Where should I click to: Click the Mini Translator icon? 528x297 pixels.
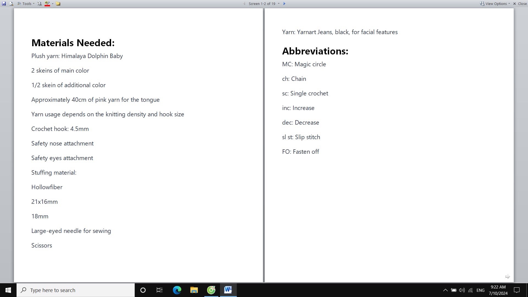40,4
